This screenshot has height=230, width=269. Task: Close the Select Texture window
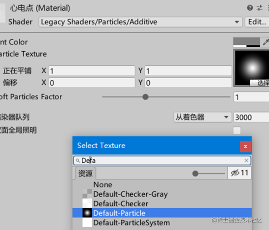click(x=245, y=146)
